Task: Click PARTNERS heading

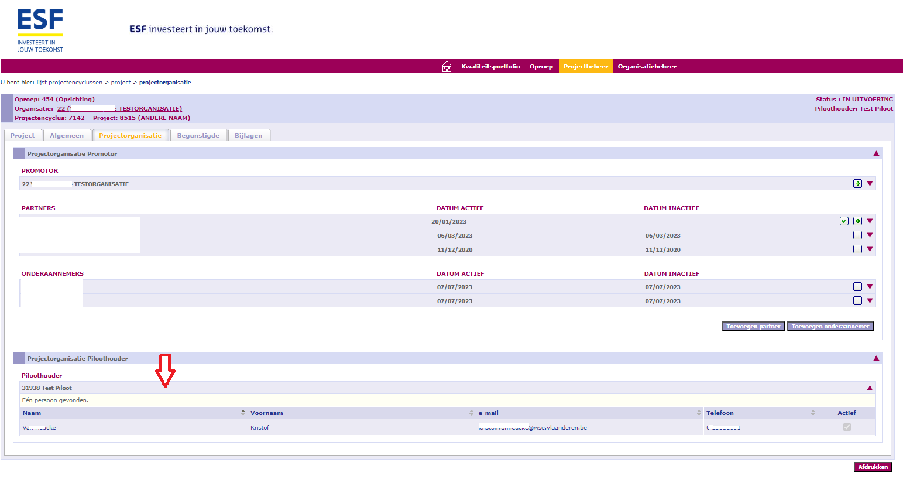Action: click(39, 208)
